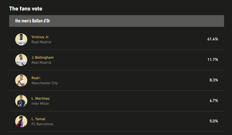
Task: Click The fans vote heading
Action: tap(26, 9)
